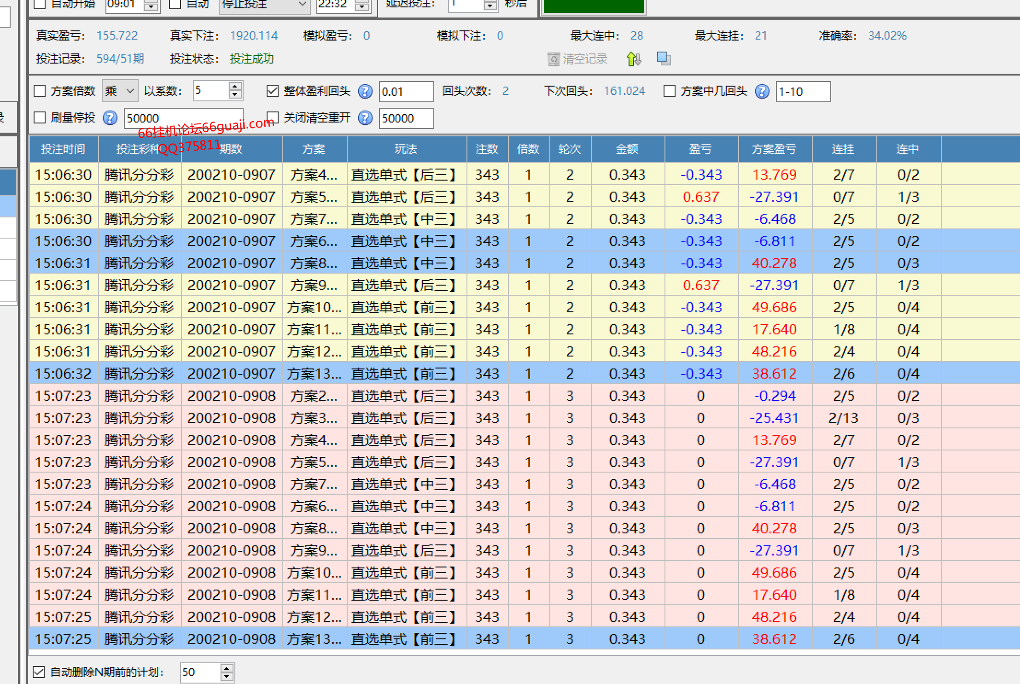
Task: Click the 整体盈利回头 field showing 0.01
Action: 406,91
